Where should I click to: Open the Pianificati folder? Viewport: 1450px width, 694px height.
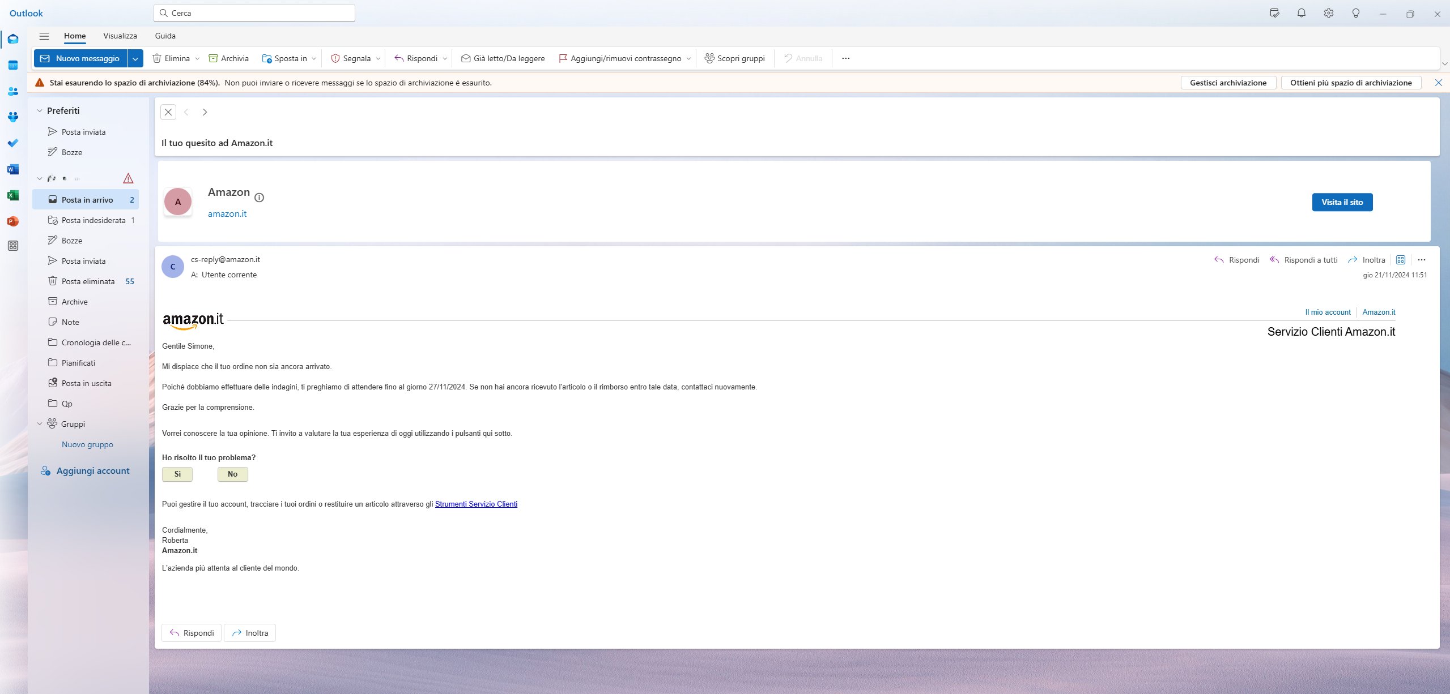[86, 363]
